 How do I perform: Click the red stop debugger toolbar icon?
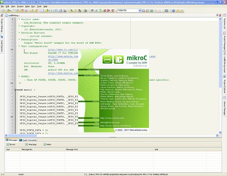coord(108,10)
